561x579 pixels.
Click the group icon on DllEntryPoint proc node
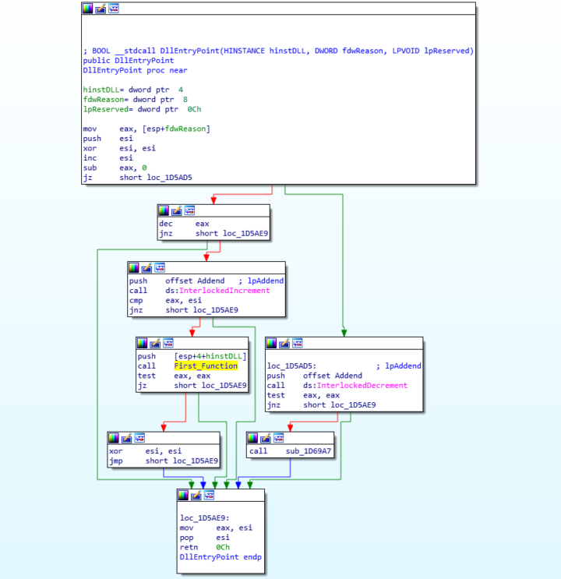click(x=114, y=8)
